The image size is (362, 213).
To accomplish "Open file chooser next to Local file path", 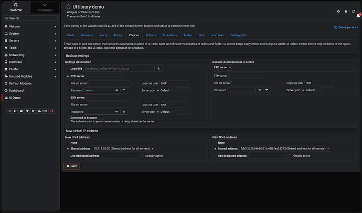I will (158, 69).
